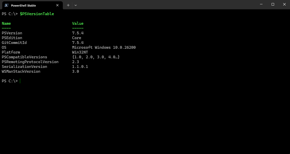Minimize the terminal window
This screenshot has width=290, height=154.
coord(261,4)
